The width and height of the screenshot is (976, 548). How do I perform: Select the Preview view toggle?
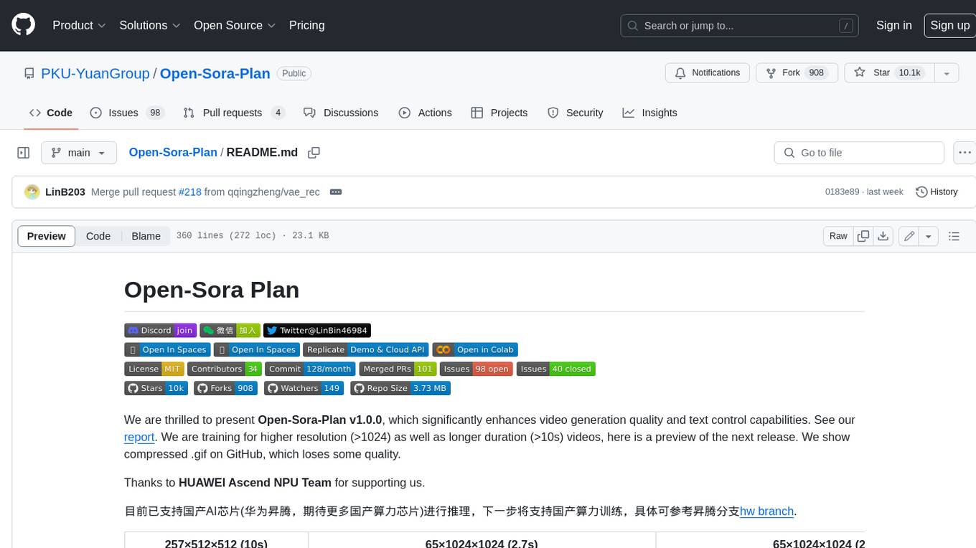47,236
